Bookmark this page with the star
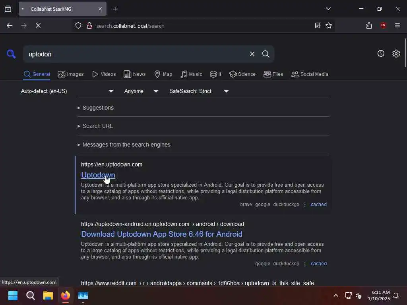 329,25
